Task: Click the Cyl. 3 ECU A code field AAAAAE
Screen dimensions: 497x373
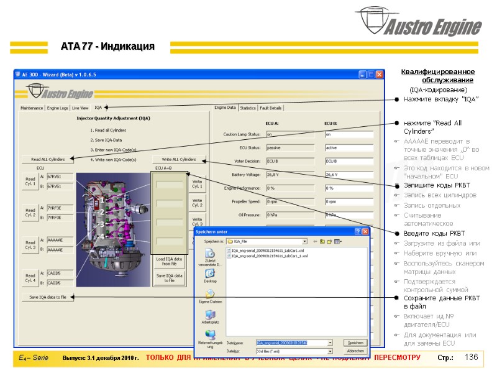Action: pos(60,240)
